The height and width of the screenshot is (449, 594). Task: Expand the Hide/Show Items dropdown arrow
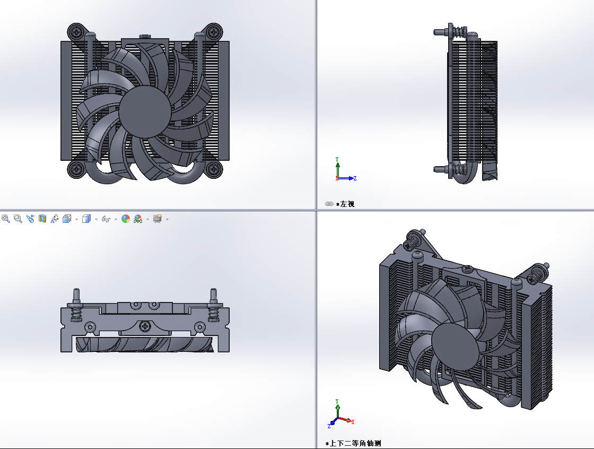coord(116,219)
